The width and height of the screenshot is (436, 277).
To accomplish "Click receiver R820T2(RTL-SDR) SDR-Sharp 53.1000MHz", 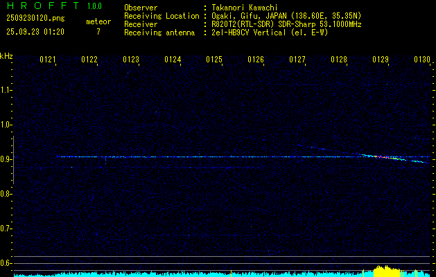I will [286, 24].
